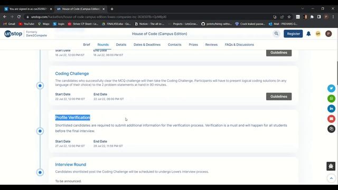
Task: Open the YouTube bookmark
Action: pyautogui.click(x=26, y=24)
